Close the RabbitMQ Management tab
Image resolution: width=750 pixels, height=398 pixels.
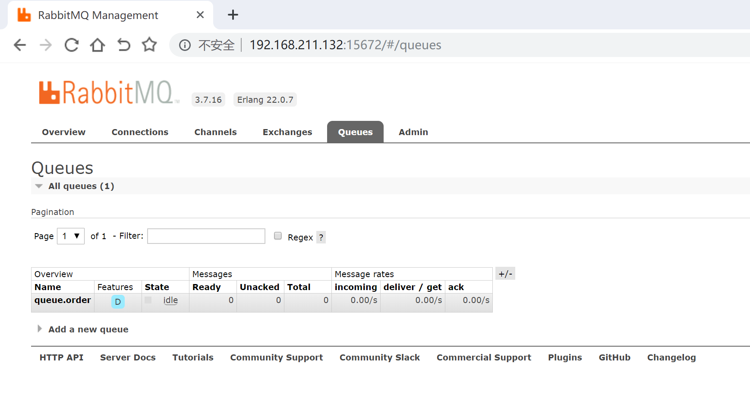tap(200, 15)
